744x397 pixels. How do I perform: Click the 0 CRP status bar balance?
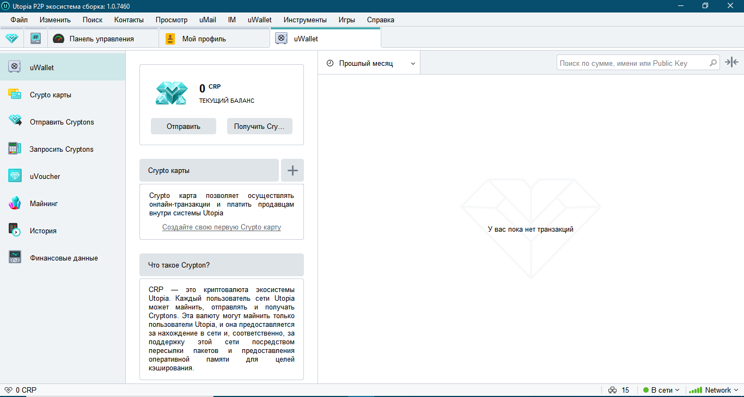tap(26, 390)
